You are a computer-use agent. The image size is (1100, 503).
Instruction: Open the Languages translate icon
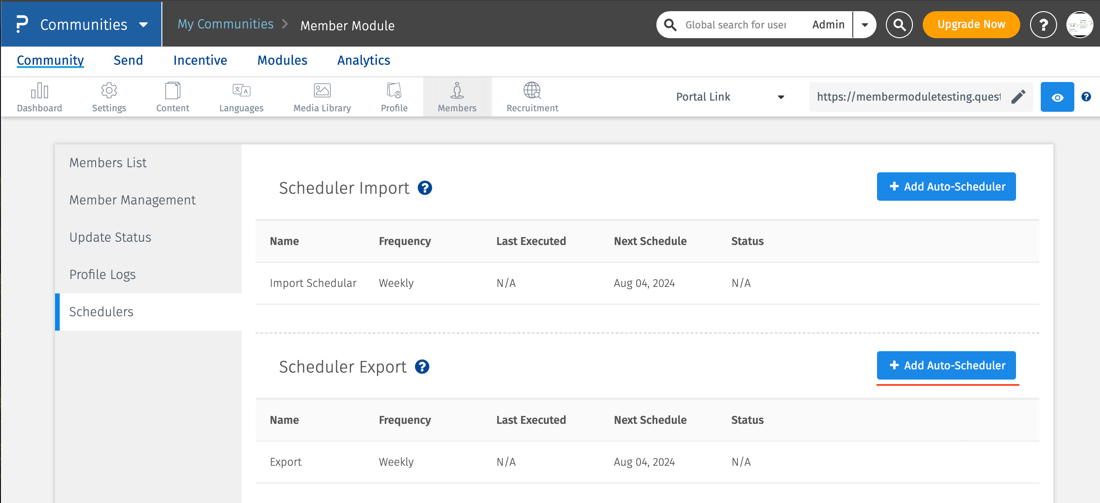pyautogui.click(x=241, y=91)
